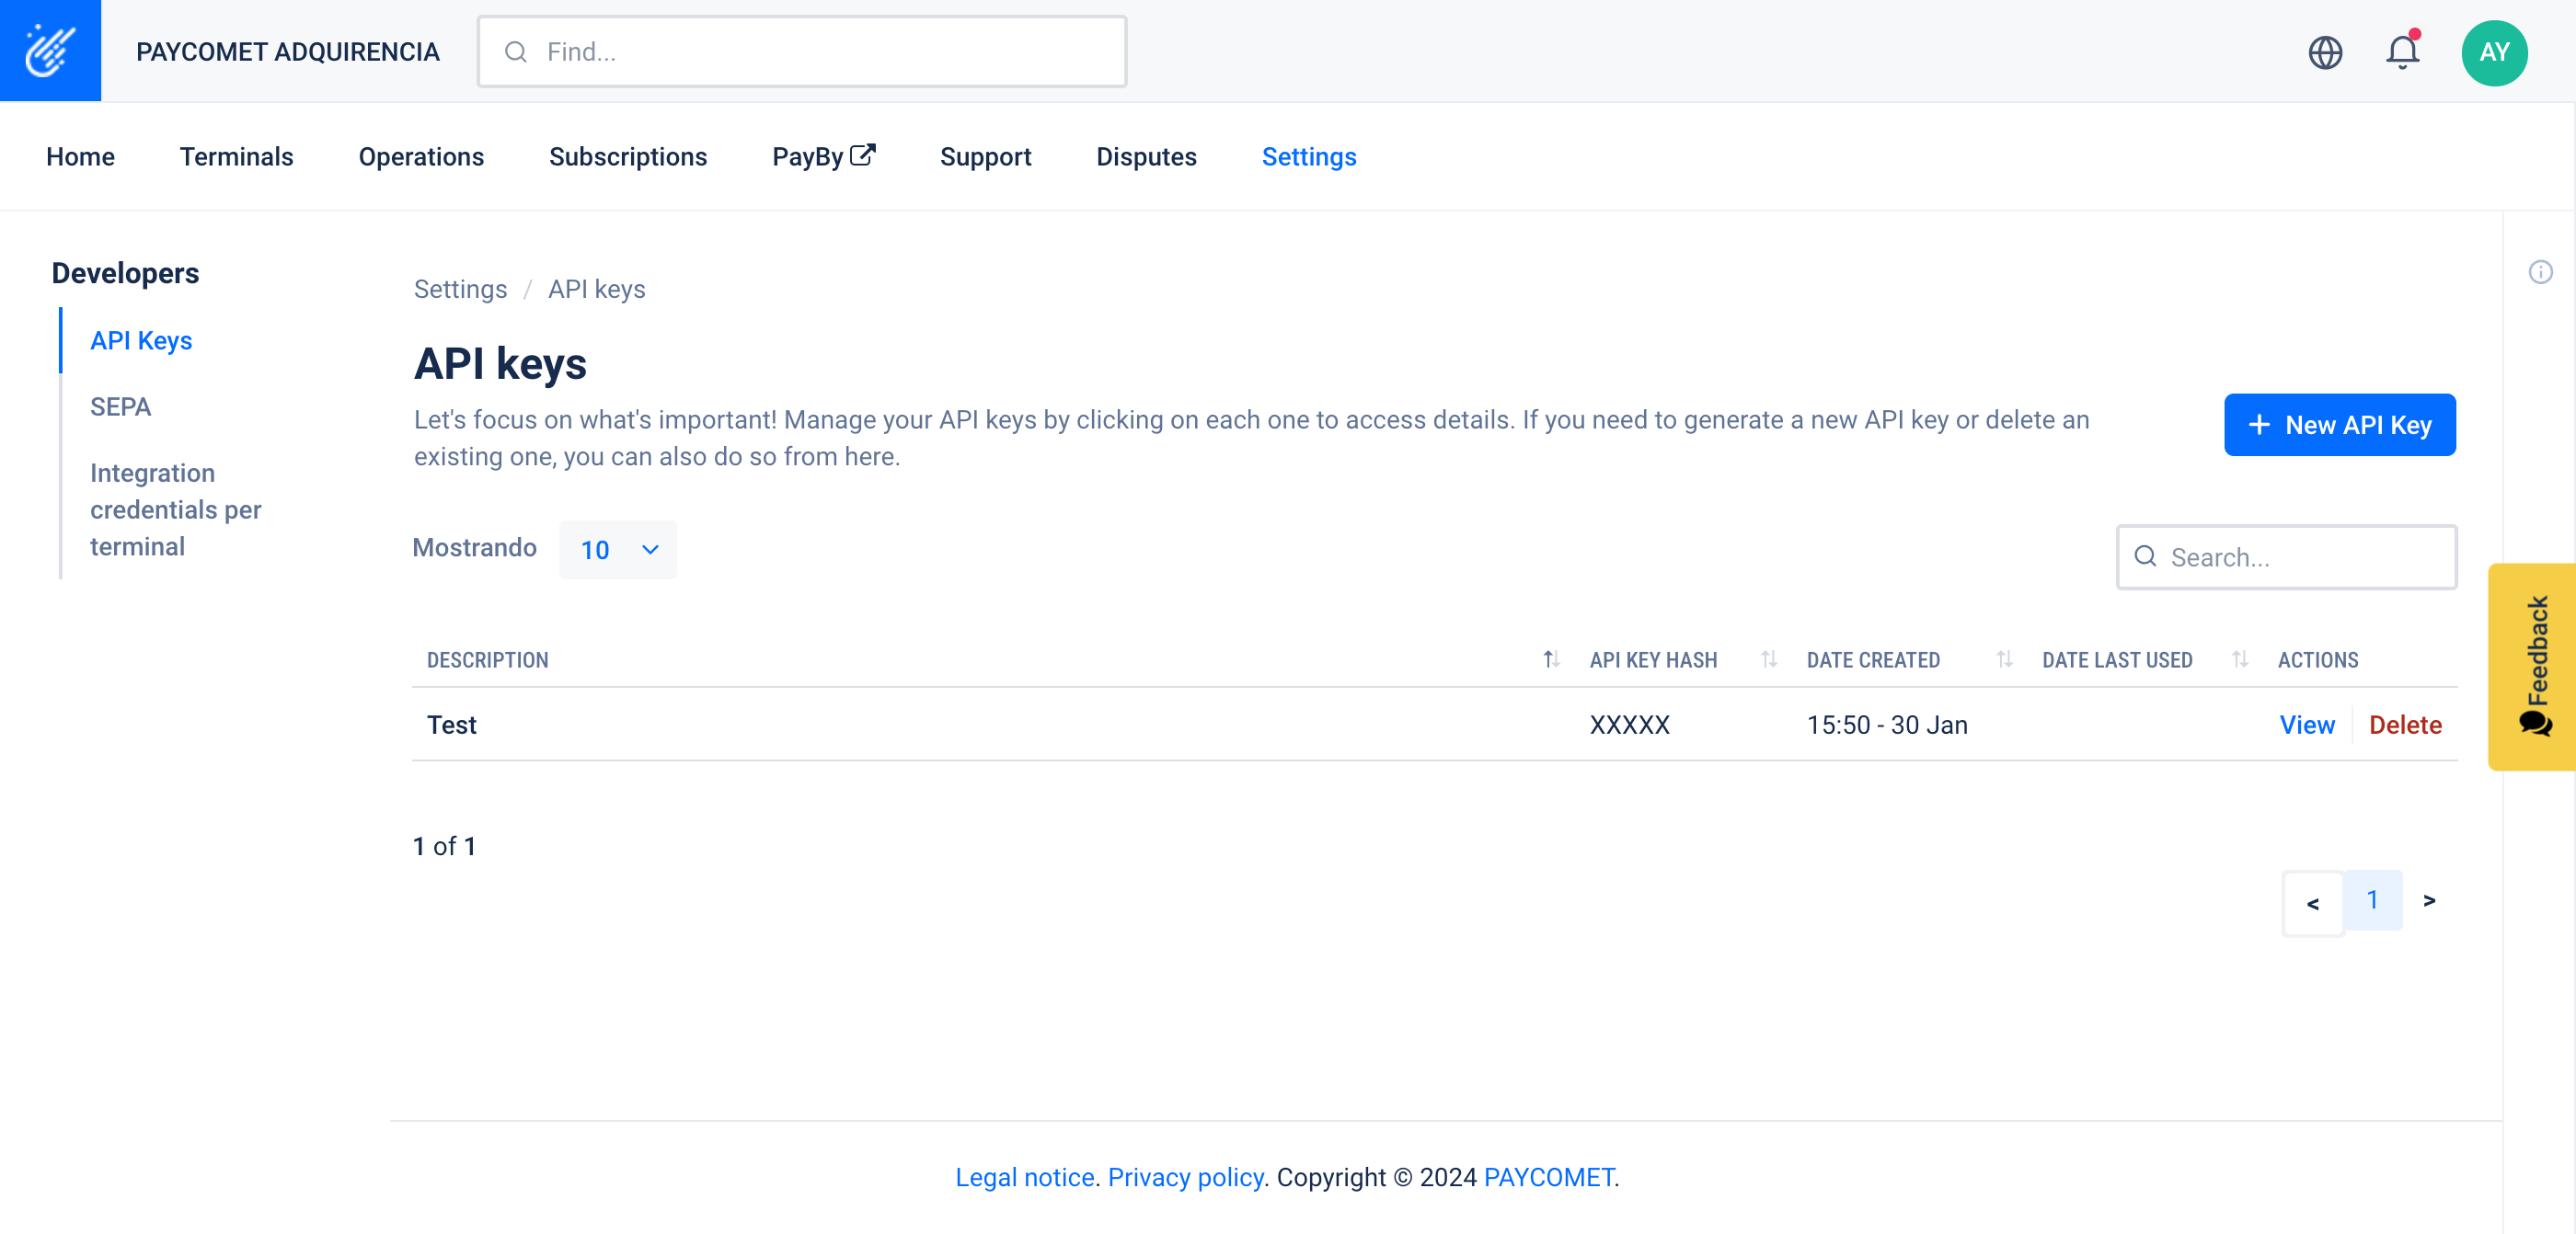Select SEPA in Developers sidebar
2576x1234 pixels.
(120, 406)
